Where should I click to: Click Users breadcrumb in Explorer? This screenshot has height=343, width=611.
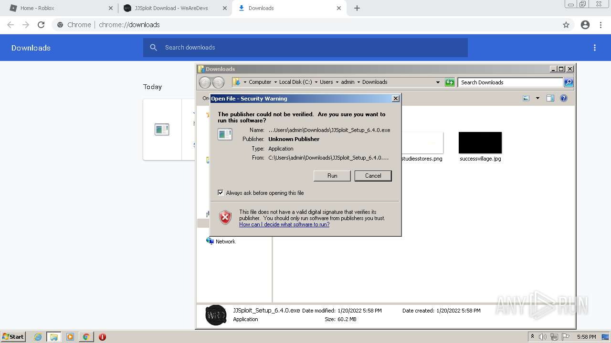click(x=327, y=82)
